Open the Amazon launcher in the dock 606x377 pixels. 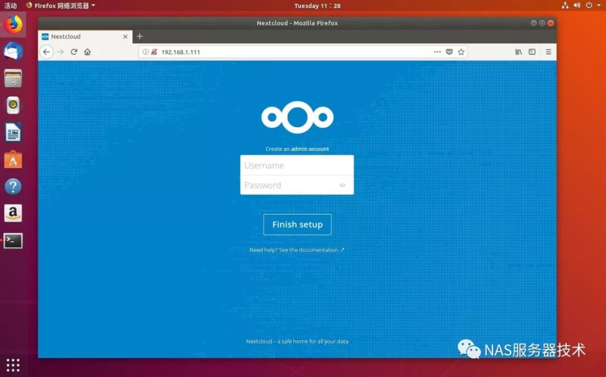(x=13, y=213)
